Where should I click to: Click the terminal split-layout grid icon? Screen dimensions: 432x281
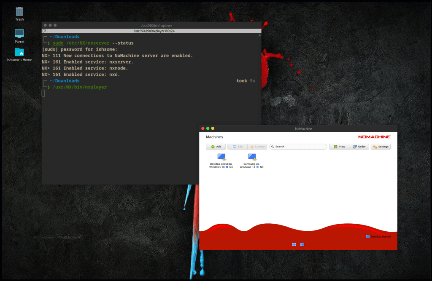point(44,31)
